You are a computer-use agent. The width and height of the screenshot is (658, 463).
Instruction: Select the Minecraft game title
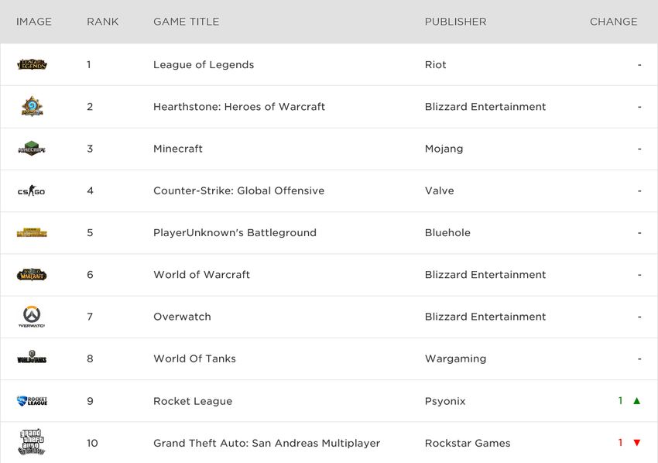tap(178, 149)
